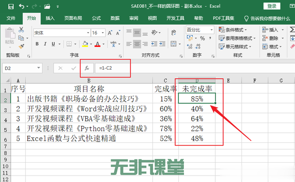Open the font name dropdown showing 宋体
This screenshot has height=182, width=295.
point(61,33)
